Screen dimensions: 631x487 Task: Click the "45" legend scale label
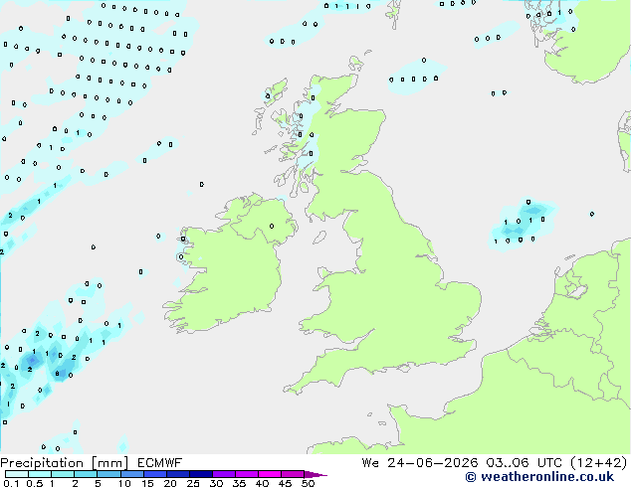point(285,483)
